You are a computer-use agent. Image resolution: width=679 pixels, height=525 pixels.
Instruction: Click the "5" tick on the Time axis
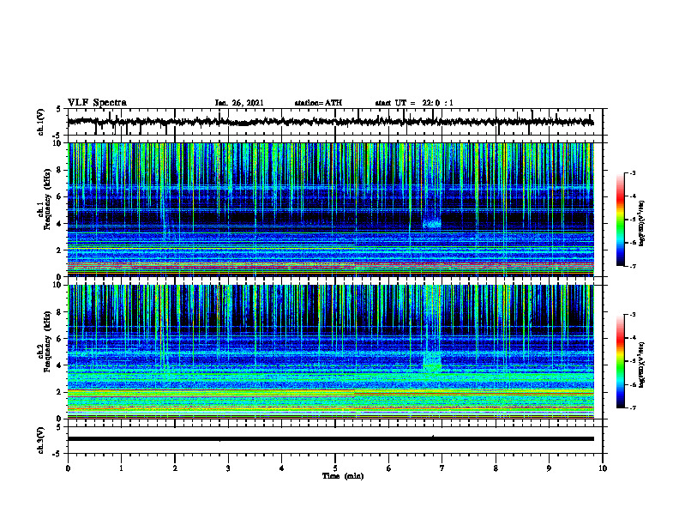coord(335,468)
